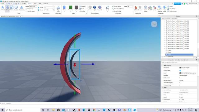Screen dimensions: 199x112
Task: Switch to the PLUGINS ribbon tab
Action: pos(46,4)
